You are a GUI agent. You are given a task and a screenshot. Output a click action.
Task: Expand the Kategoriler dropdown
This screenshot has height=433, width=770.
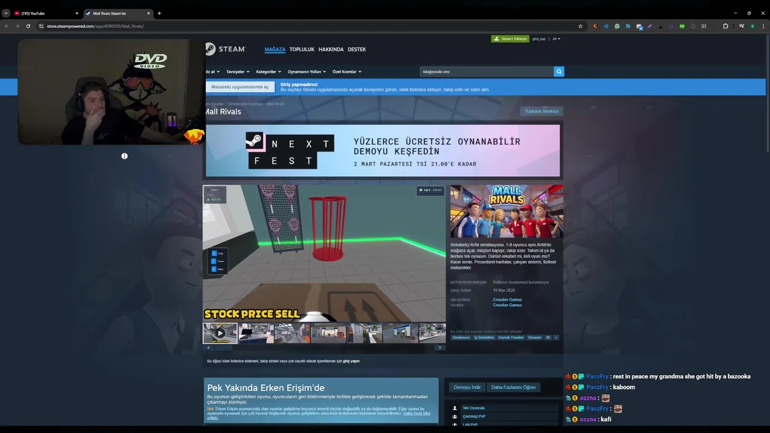pos(268,72)
